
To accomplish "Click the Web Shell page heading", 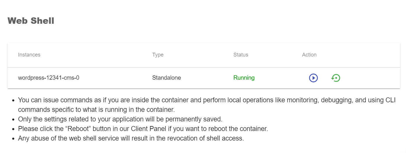I will [x=31, y=21].
